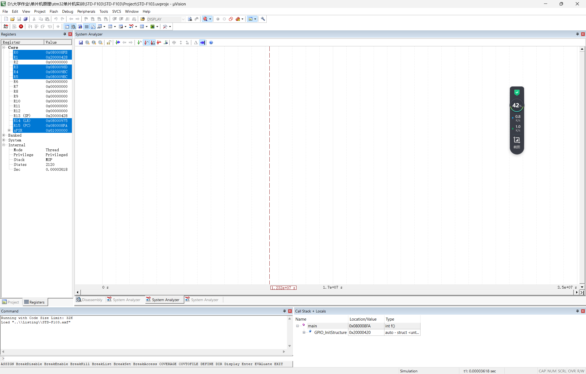Save System Analyzer data via disk icon
Screen dimensions: 586x374
pos(81,43)
